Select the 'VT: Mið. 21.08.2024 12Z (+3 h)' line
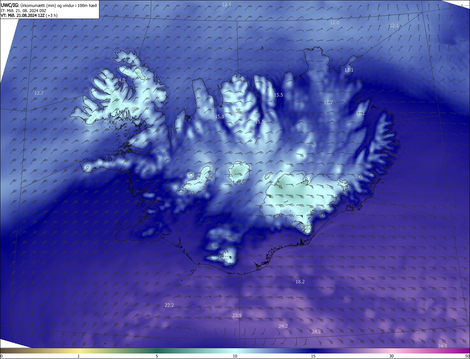 coord(29,15)
